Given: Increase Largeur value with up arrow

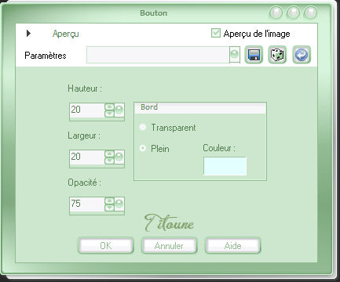Looking at the screenshot, I should (109, 154).
